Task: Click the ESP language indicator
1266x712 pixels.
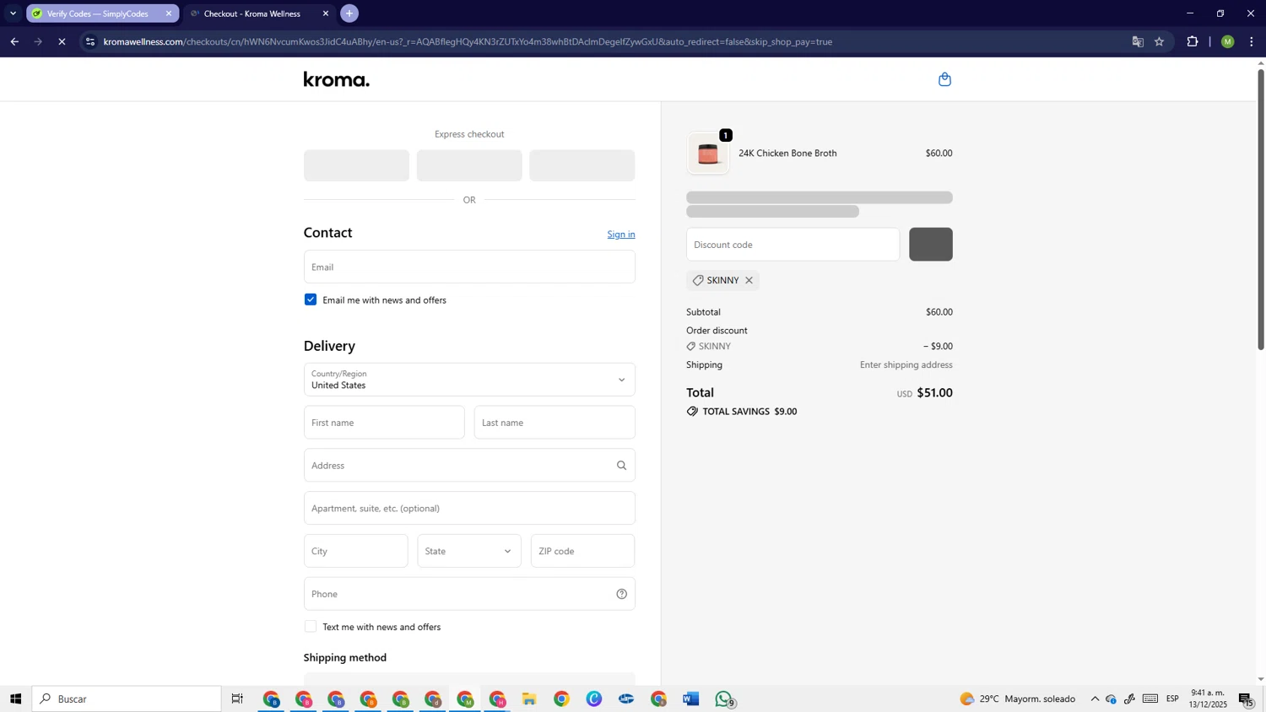Action: tap(1172, 699)
